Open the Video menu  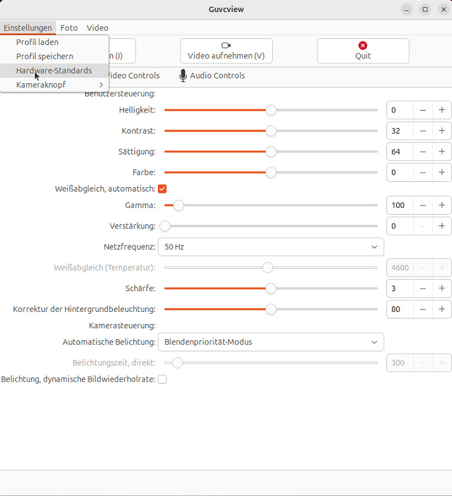tap(97, 28)
